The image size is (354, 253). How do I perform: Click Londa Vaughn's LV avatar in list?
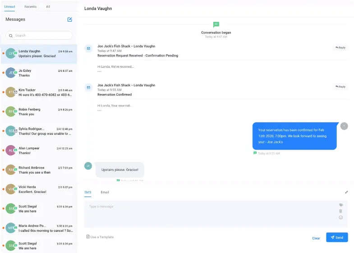[11, 53]
